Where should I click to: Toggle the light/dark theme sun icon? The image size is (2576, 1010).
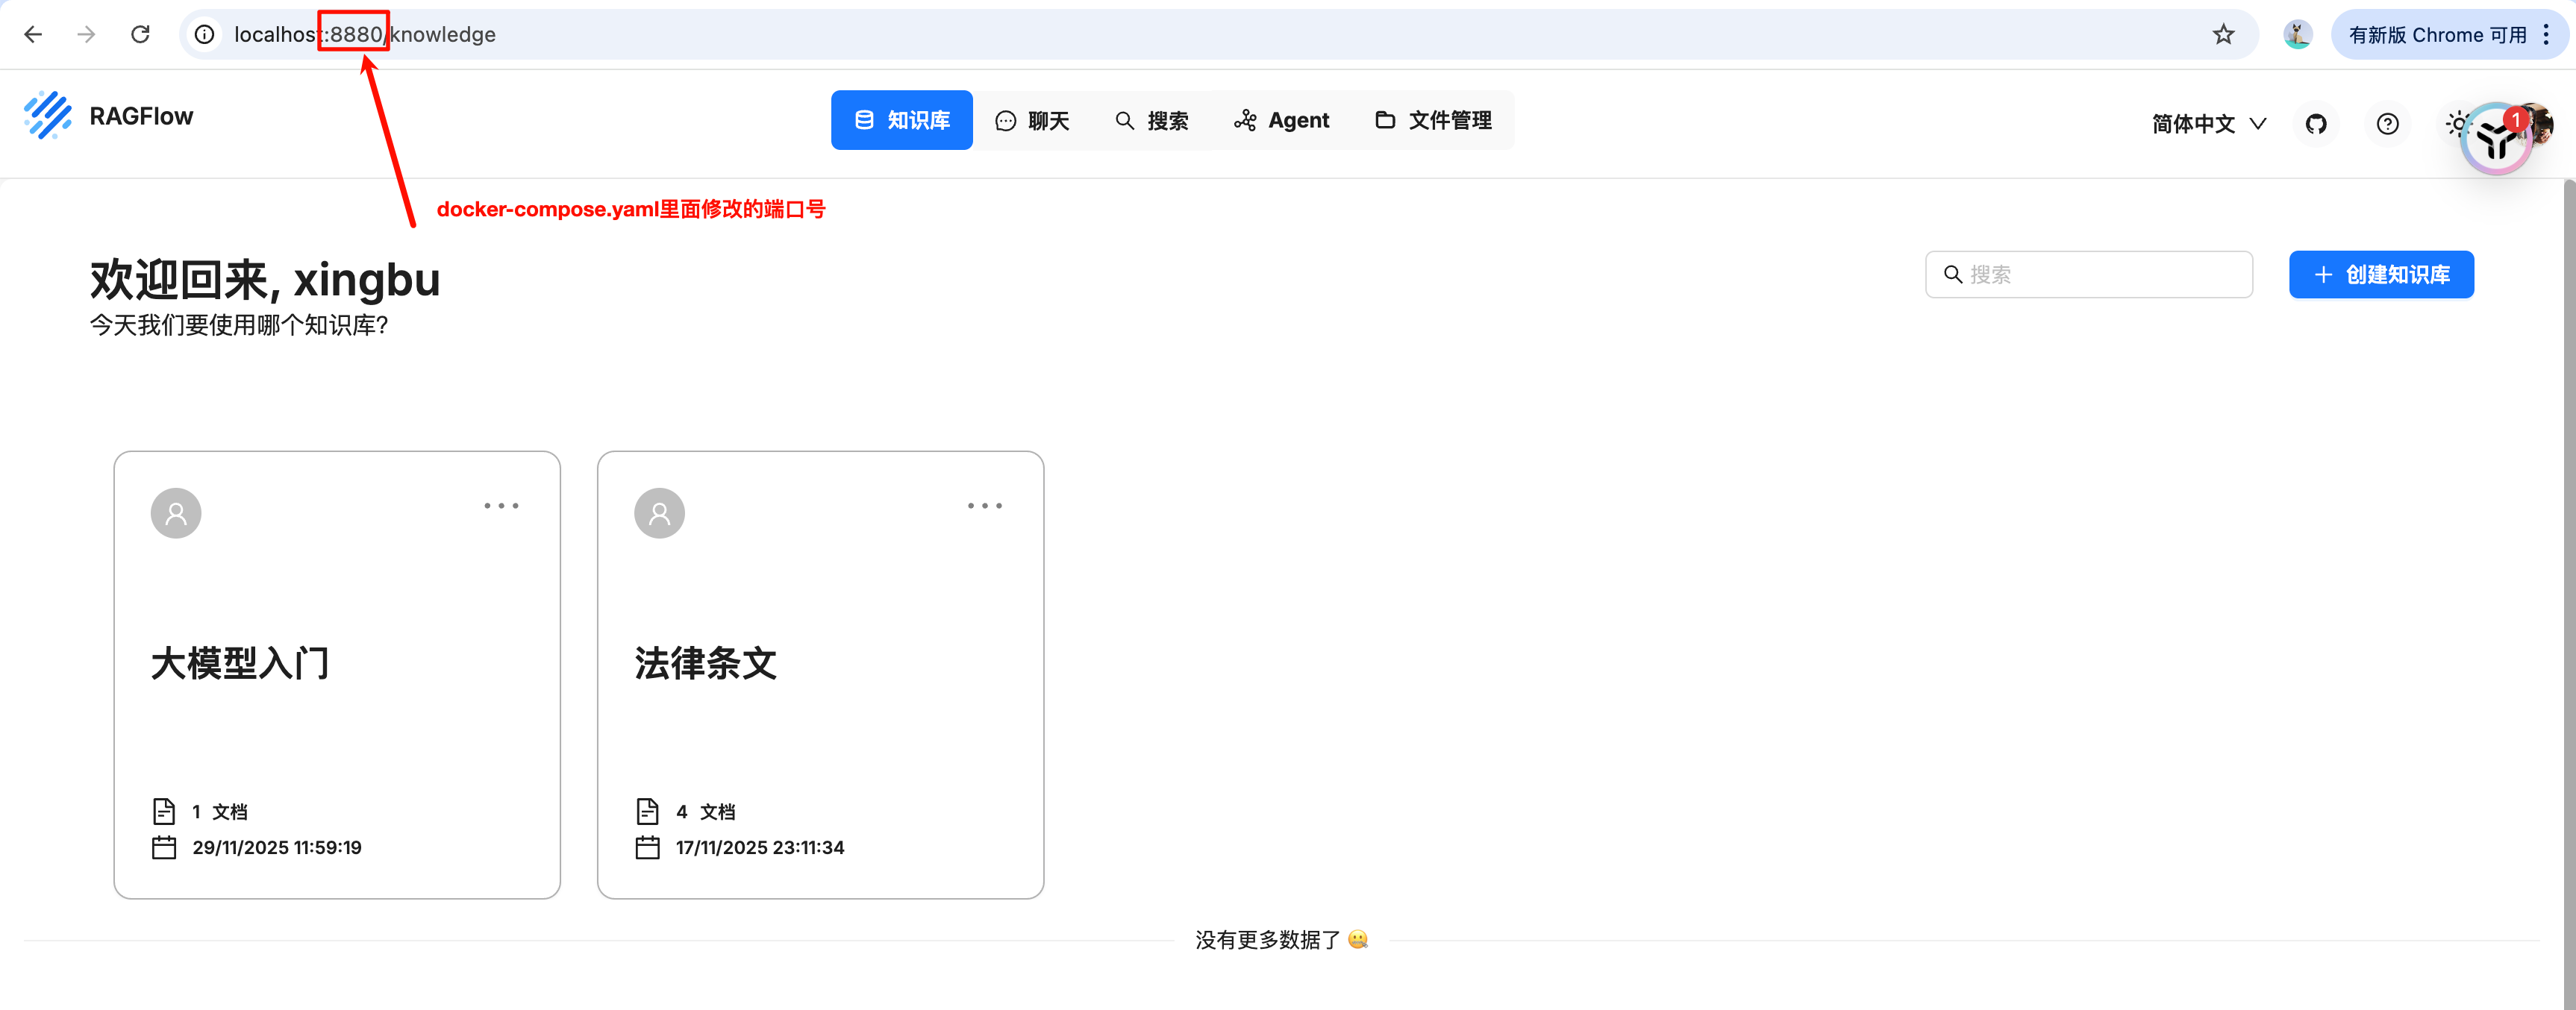click(2456, 123)
